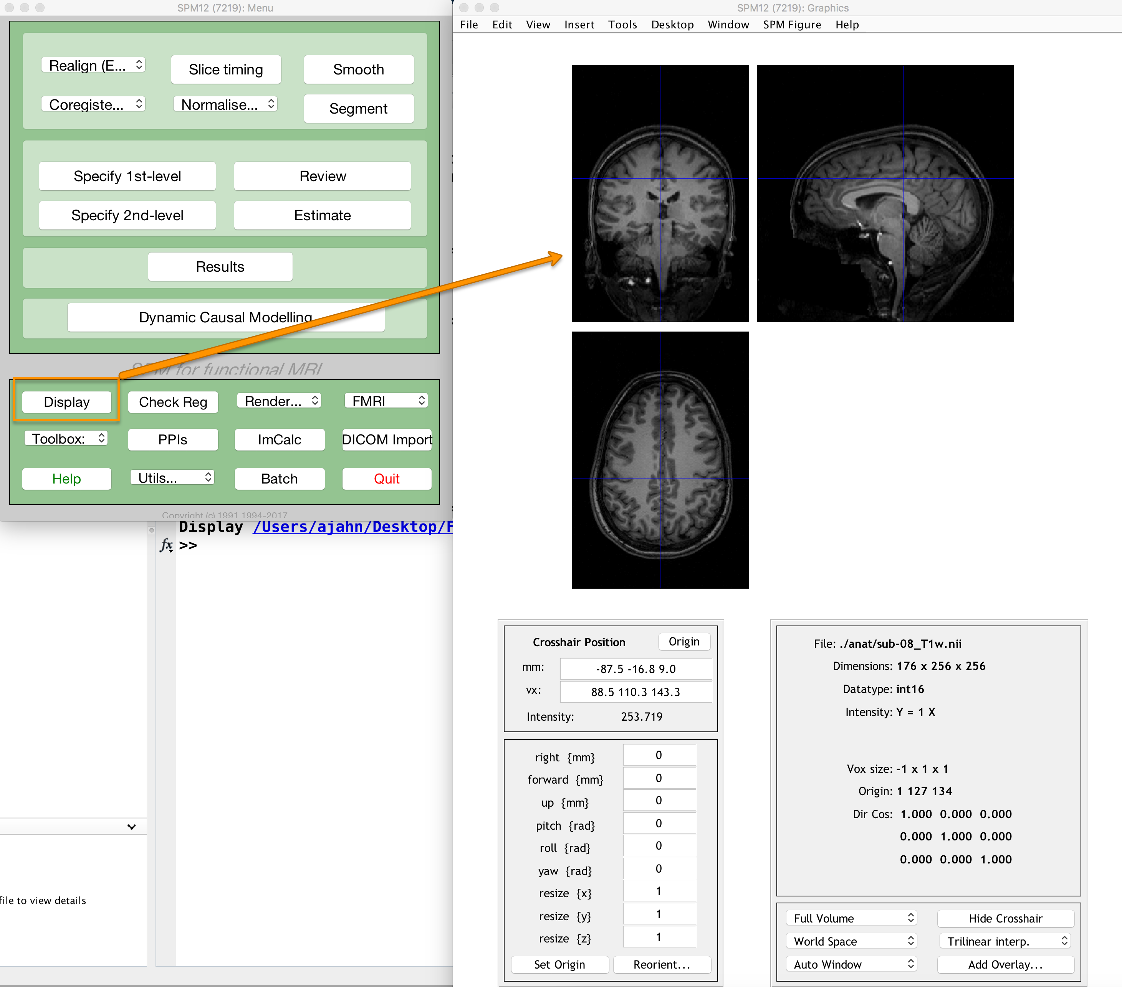Click the mm crosshair position field
This screenshot has height=987, width=1122.
pos(635,669)
